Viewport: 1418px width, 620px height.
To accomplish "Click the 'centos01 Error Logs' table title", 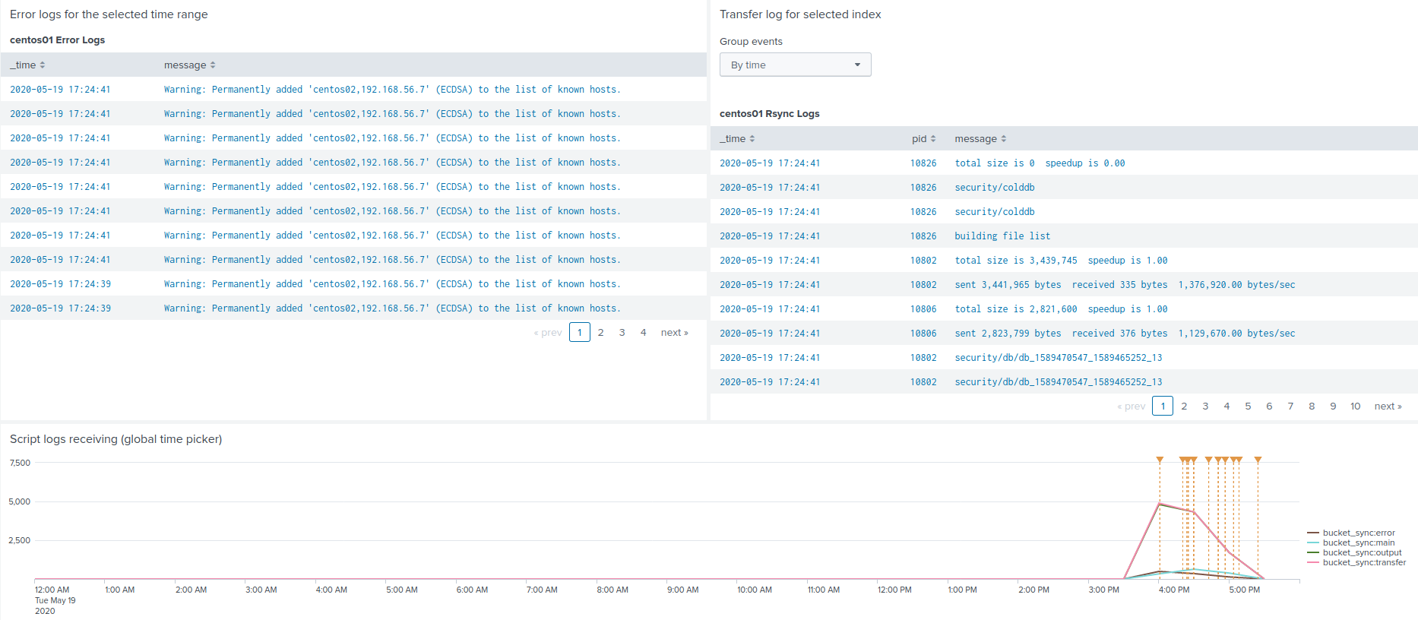I will tap(57, 40).
